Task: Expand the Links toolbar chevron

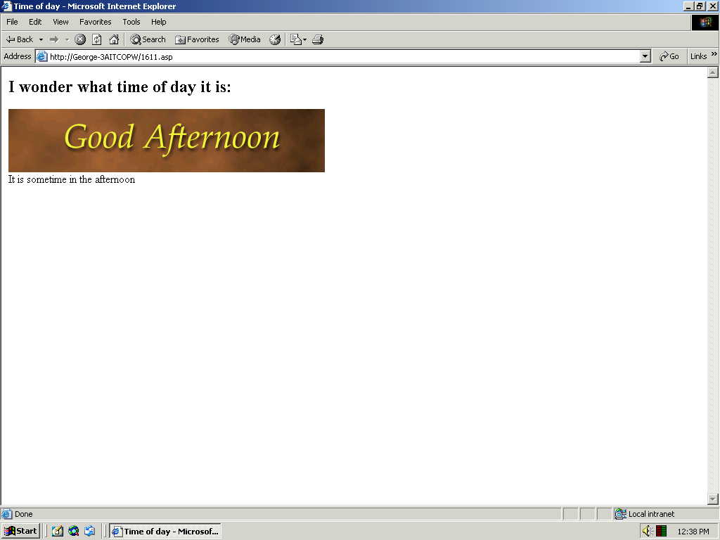Action: [x=714, y=54]
